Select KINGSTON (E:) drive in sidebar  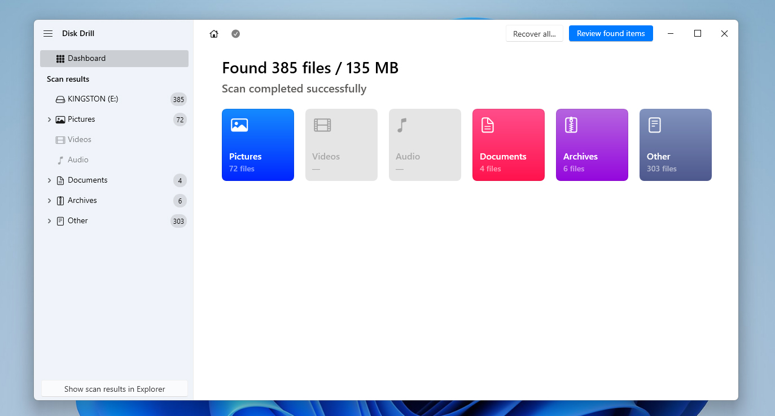93,99
